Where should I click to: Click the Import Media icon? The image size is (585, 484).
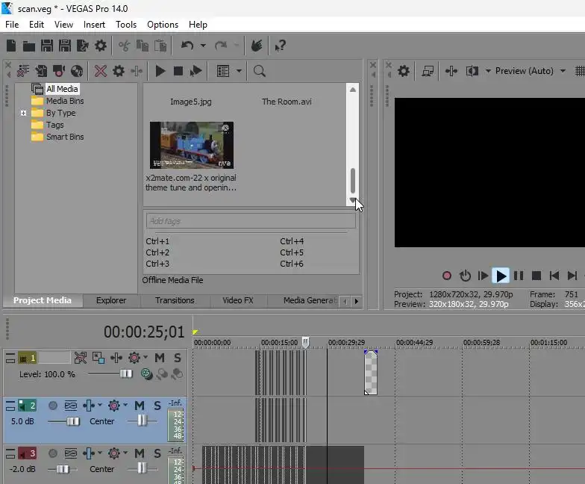(41, 71)
